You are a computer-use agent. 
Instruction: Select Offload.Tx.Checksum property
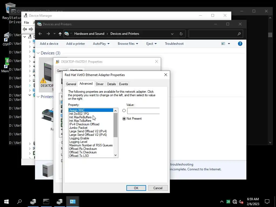pyautogui.click(x=83, y=153)
